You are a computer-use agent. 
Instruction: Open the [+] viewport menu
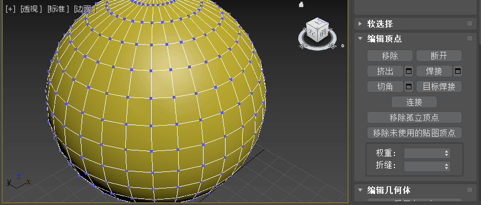(x=10, y=9)
